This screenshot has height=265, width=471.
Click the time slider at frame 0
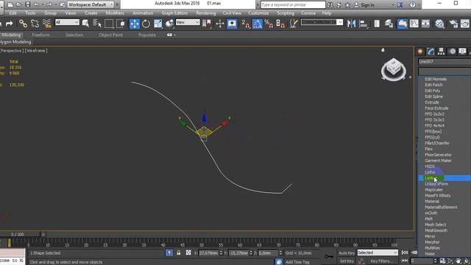[x=10, y=243]
